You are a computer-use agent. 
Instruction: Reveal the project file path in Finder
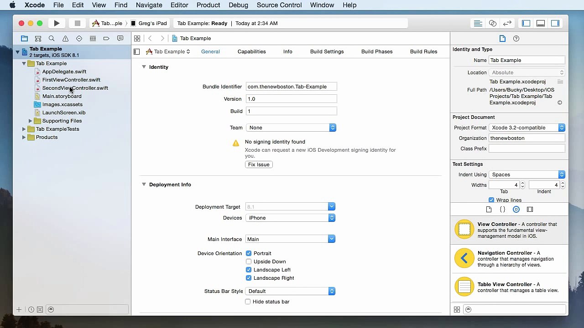[x=559, y=102]
